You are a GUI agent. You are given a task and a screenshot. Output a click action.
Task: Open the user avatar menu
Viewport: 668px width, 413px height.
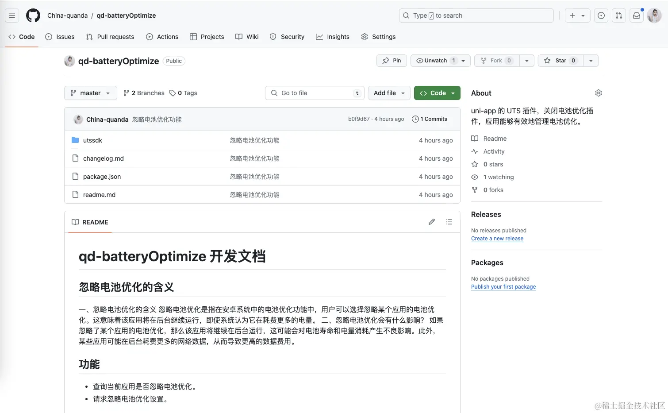tap(654, 15)
